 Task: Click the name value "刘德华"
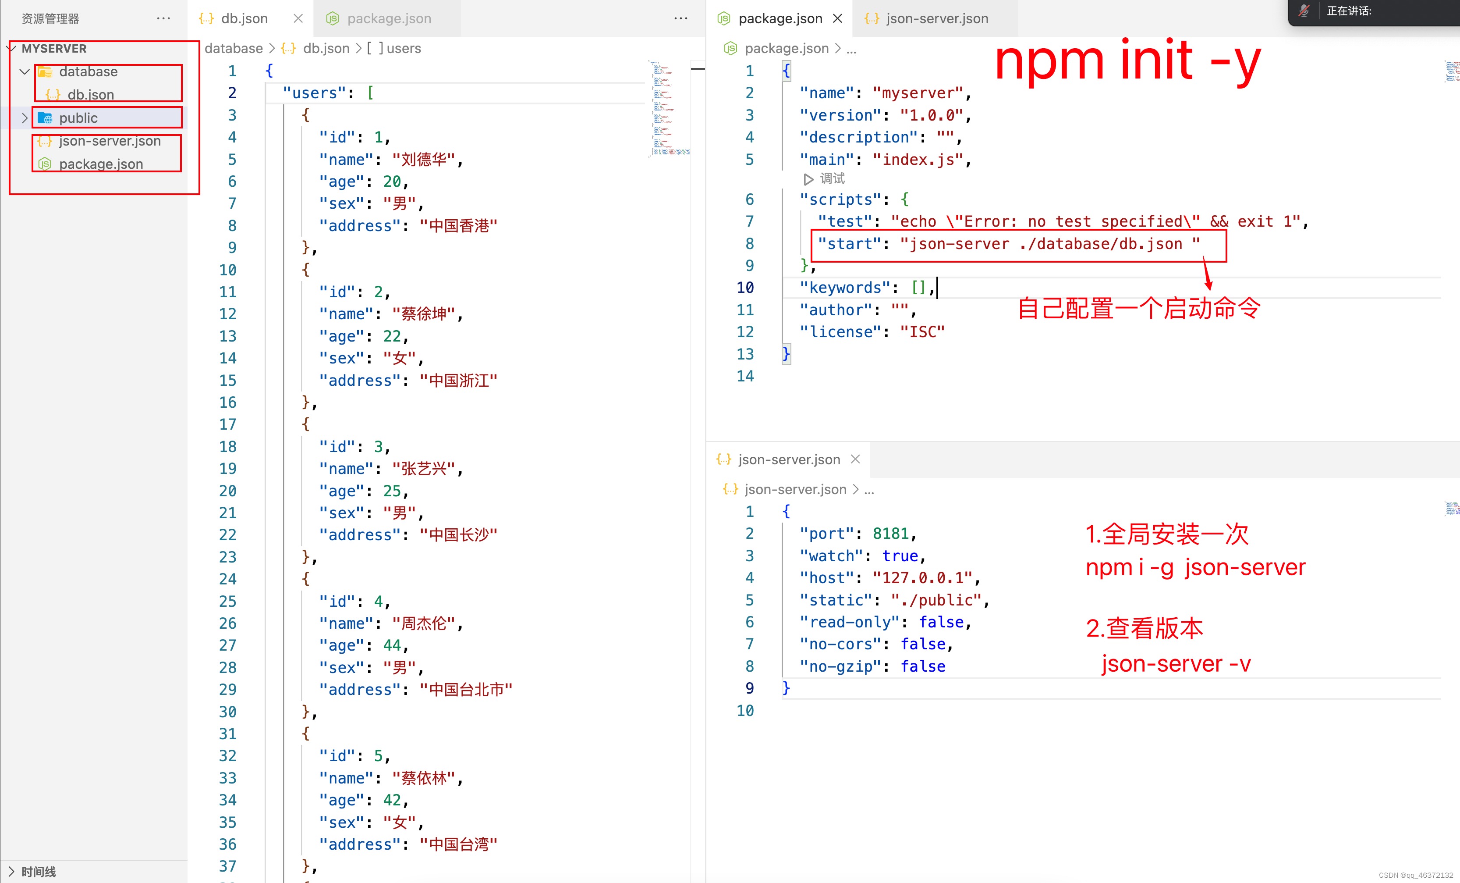click(423, 160)
